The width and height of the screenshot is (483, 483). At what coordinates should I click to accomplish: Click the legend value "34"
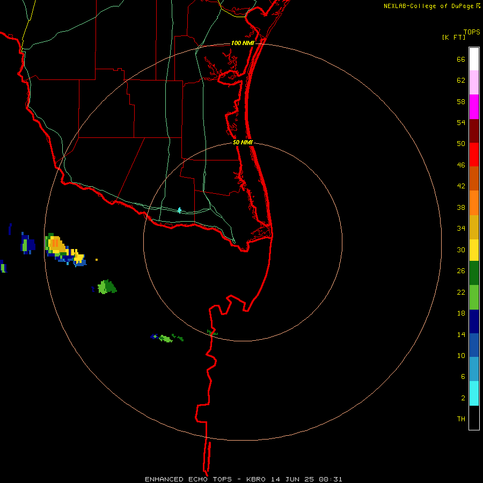coord(461,228)
